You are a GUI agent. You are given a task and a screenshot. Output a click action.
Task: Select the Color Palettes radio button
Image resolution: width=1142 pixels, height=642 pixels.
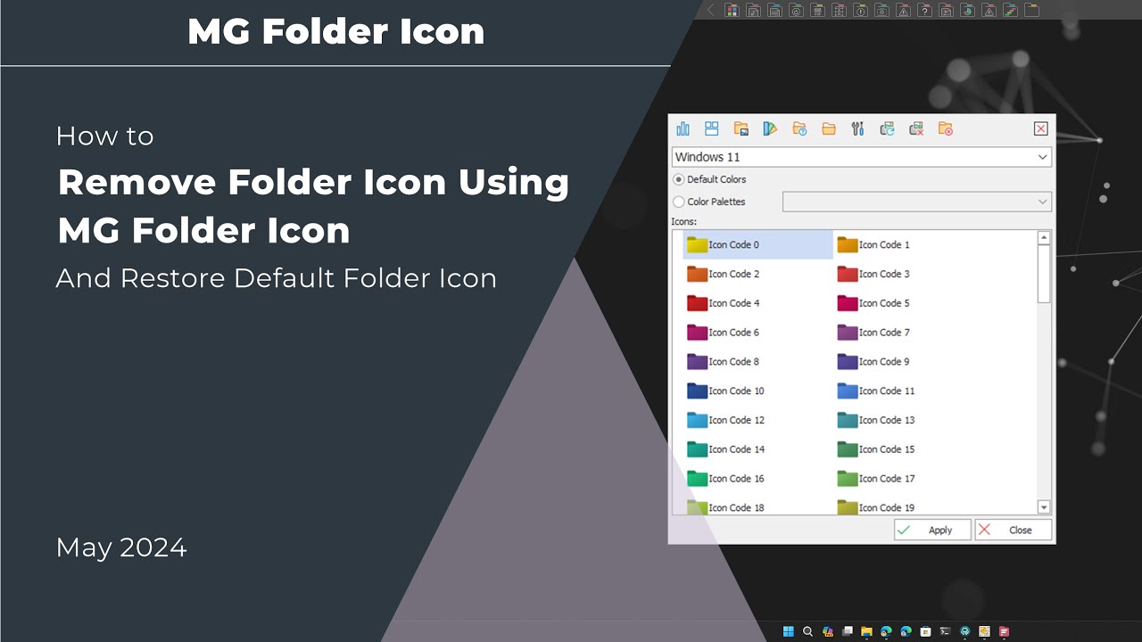(679, 202)
